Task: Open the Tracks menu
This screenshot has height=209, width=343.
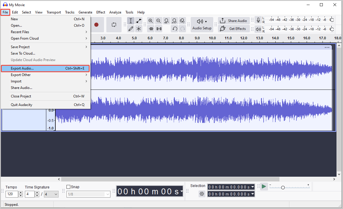Action: point(69,12)
